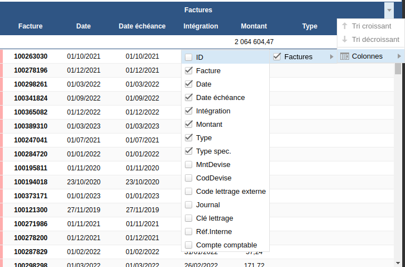Click the Colonnes grid icon

pyautogui.click(x=345, y=56)
